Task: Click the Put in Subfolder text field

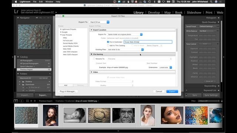Action: pyautogui.click(x=148, y=42)
